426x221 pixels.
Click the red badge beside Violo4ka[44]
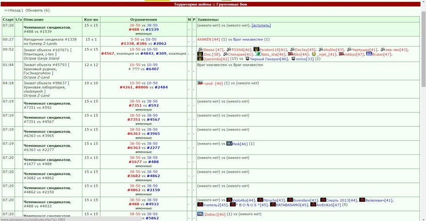point(229,200)
